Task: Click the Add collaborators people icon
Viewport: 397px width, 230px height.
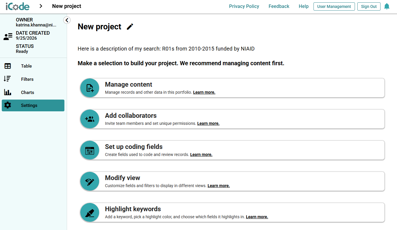Action: tap(90, 119)
